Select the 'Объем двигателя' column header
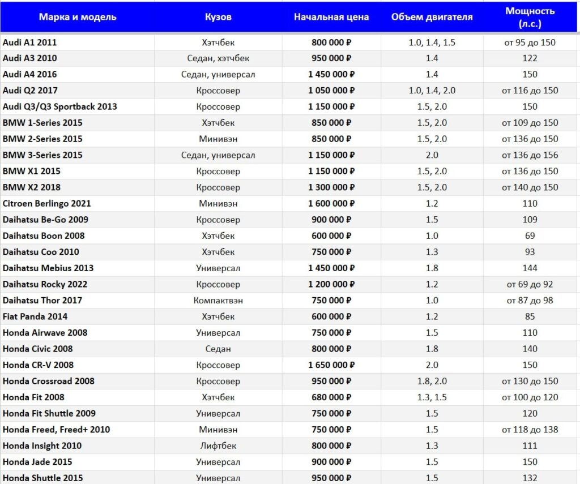The height and width of the screenshot is (484, 580). (x=432, y=17)
